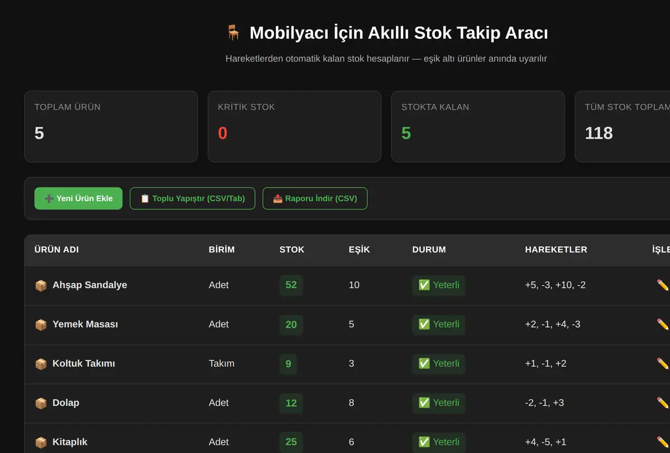Click the box icon beside Ahşap Sandalye
Screen dimensions: 670x453
pos(41,285)
